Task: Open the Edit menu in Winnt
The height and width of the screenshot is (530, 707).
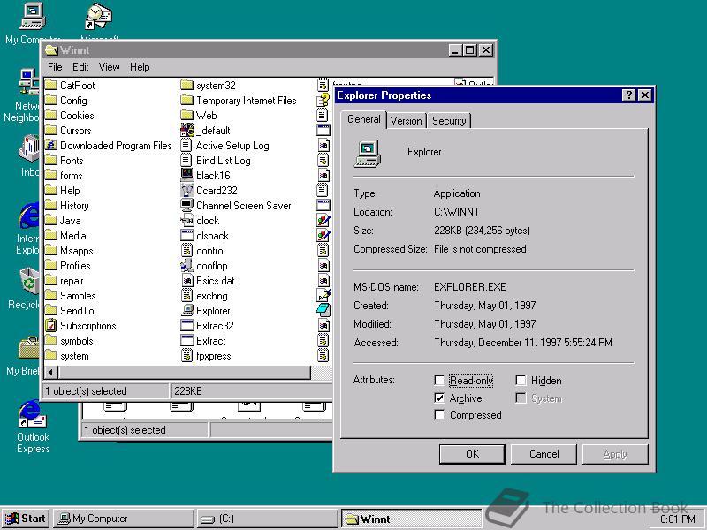Action: pos(80,67)
